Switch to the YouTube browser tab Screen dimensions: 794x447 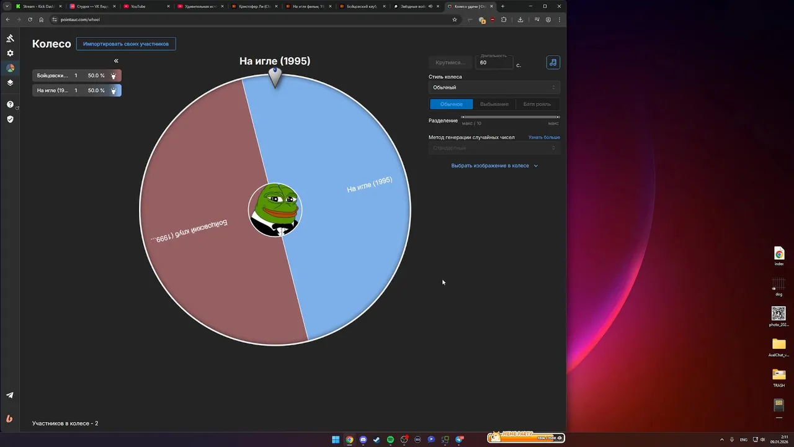[x=146, y=6]
